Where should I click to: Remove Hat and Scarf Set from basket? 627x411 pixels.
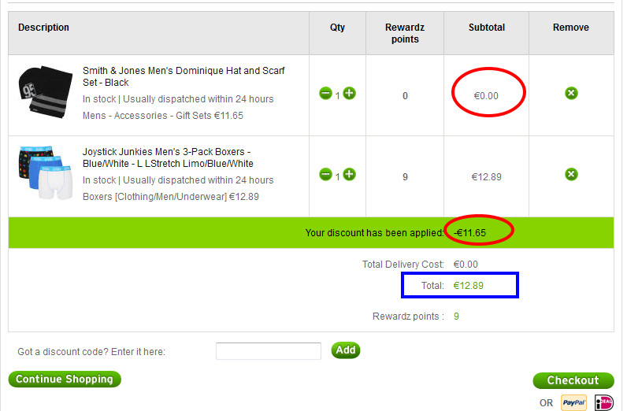coord(571,93)
